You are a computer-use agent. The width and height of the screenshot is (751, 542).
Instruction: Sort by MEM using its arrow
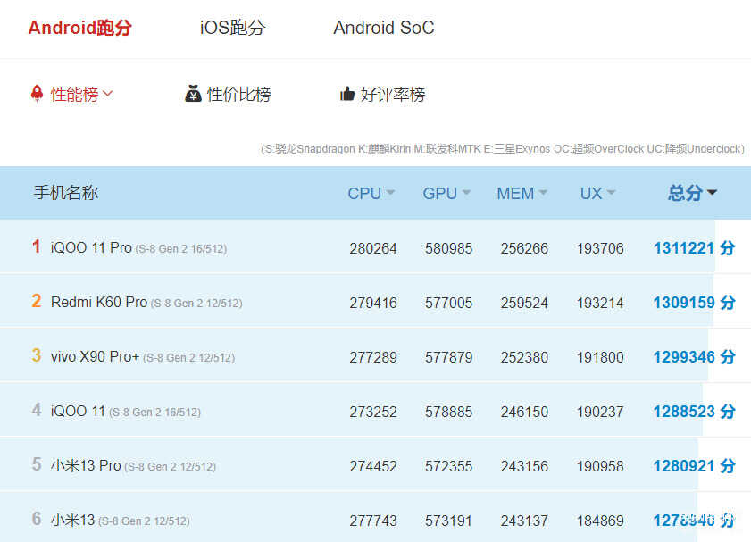click(543, 193)
